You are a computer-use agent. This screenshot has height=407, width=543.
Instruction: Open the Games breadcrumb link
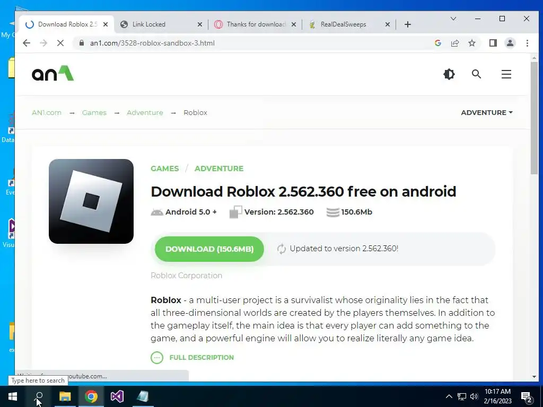click(94, 112)
